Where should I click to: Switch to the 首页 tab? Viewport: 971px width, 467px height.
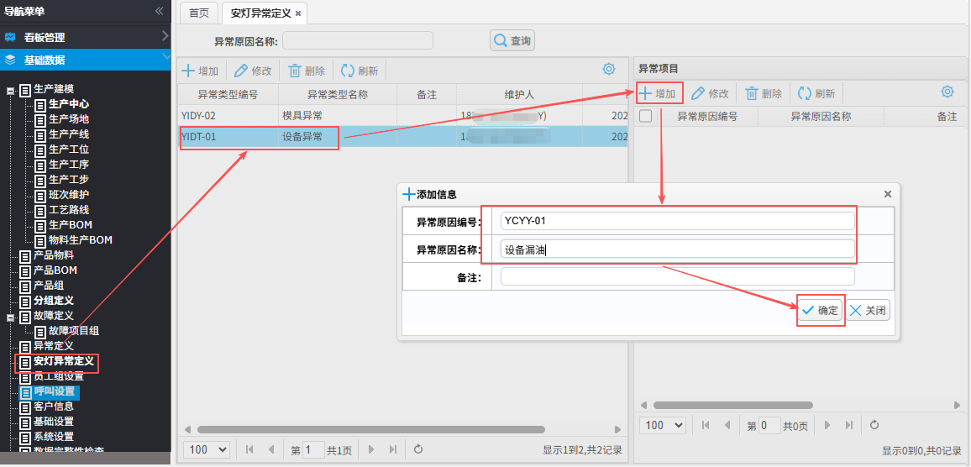(199, 13)
